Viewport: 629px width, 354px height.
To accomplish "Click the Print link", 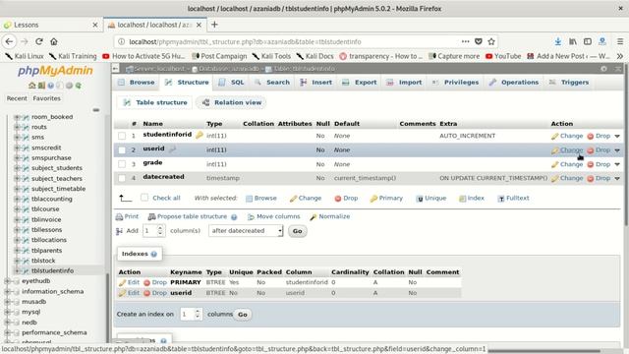I will 127,216.
